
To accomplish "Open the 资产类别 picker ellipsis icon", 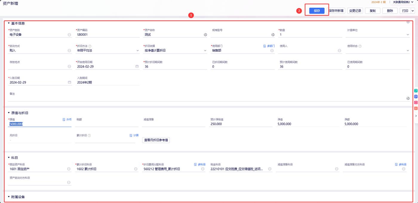I will [x=69, y=35].
